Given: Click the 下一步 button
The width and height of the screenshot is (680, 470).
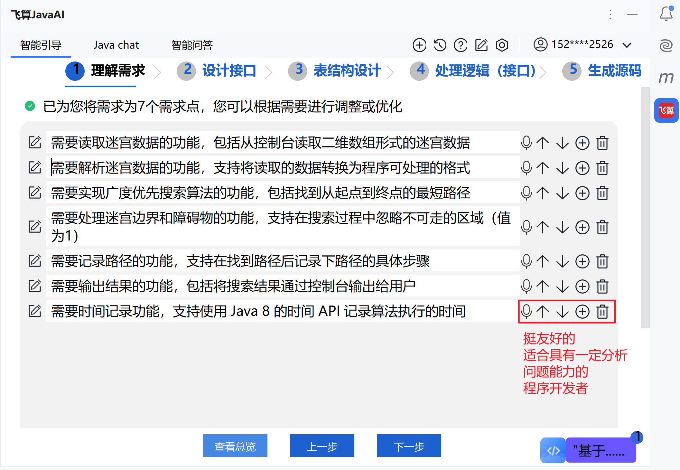Looking at the screenshot, I should coord(409,446).
